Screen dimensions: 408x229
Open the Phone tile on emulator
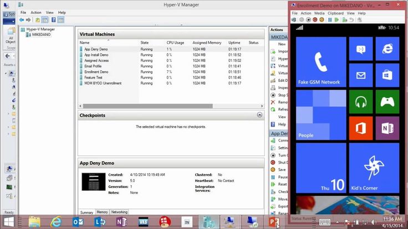pyautogui.click(x=321, y=62)
